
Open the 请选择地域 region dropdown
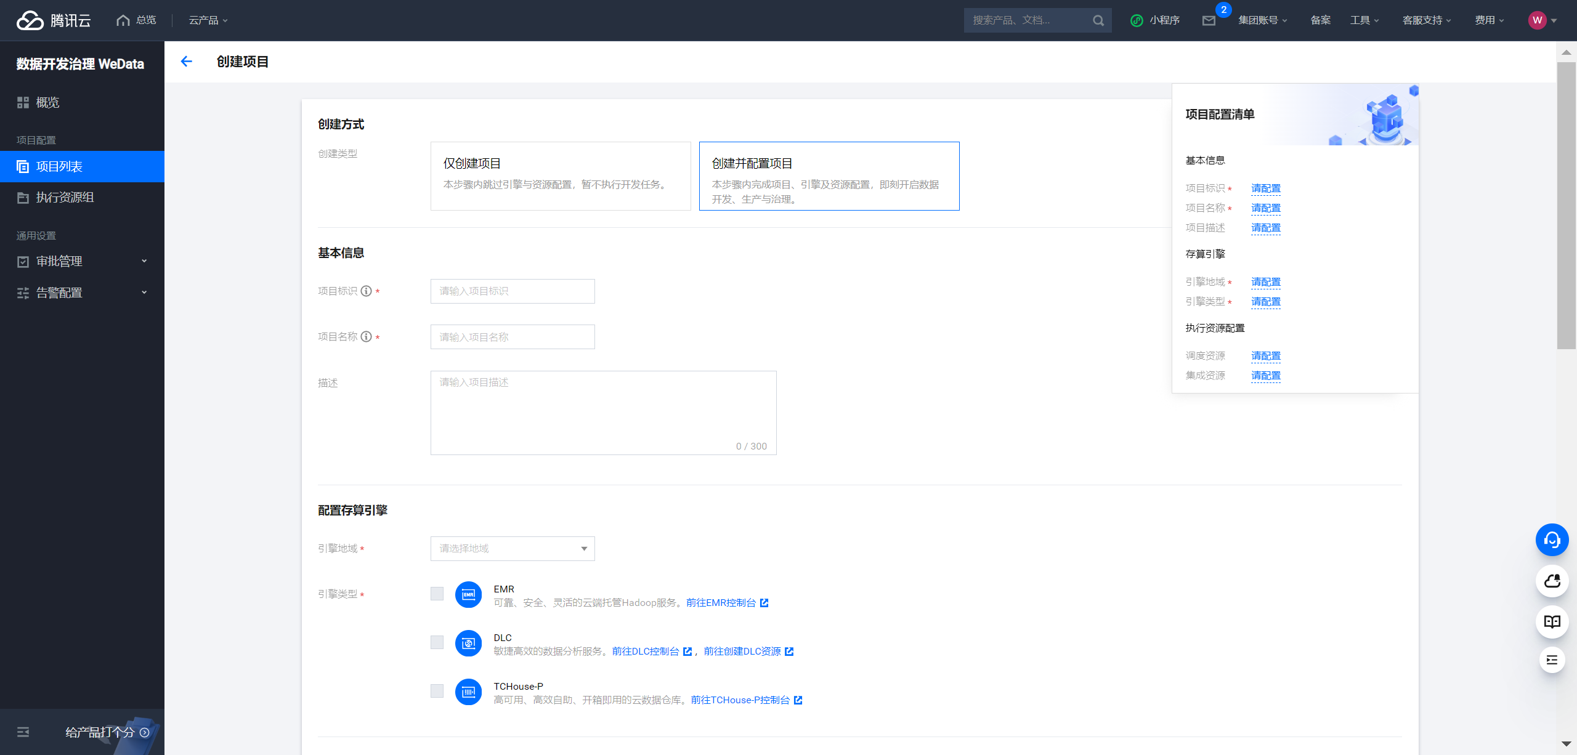(512, 549)
